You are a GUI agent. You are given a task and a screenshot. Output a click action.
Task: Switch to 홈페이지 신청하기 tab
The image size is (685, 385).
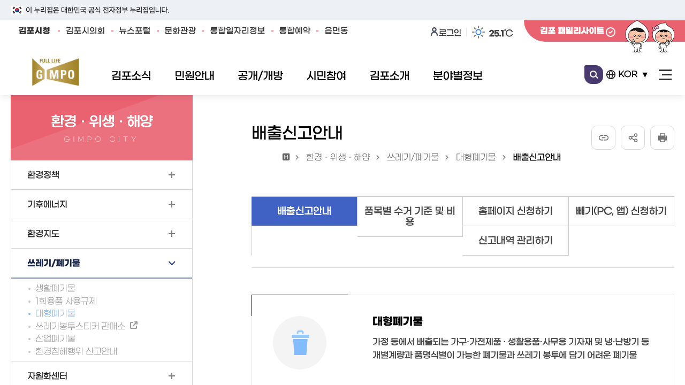pos(516,211)
